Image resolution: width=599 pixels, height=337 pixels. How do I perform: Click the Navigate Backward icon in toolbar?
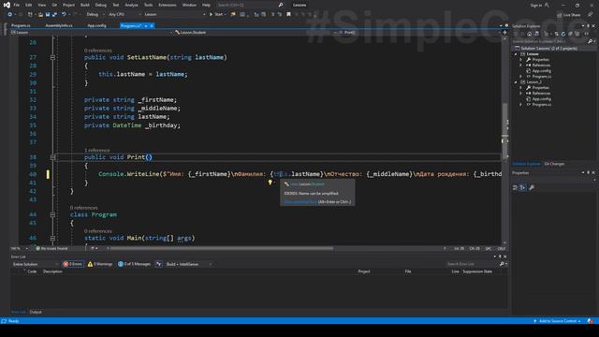pos(9,14)
